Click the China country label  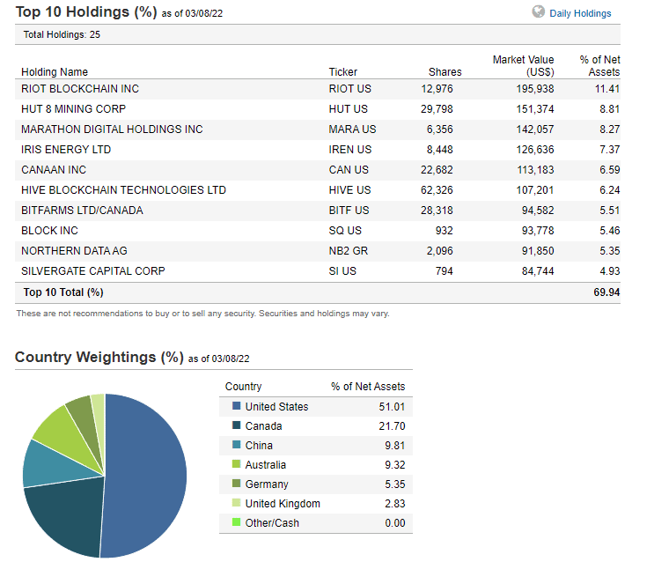pos(259,446)
